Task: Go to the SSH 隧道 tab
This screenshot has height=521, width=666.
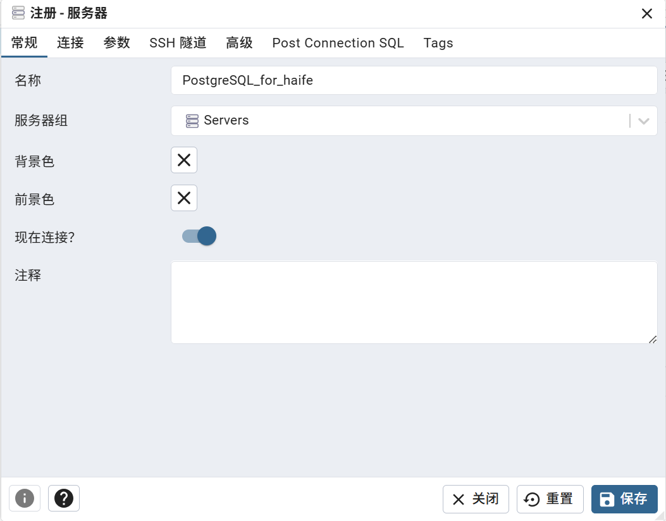Action: (x=178, y=43)
